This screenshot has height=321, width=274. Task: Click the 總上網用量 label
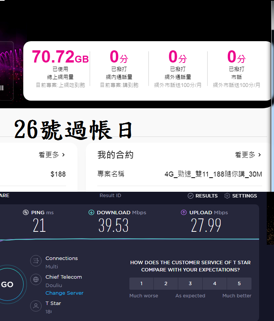pos(60,77)
